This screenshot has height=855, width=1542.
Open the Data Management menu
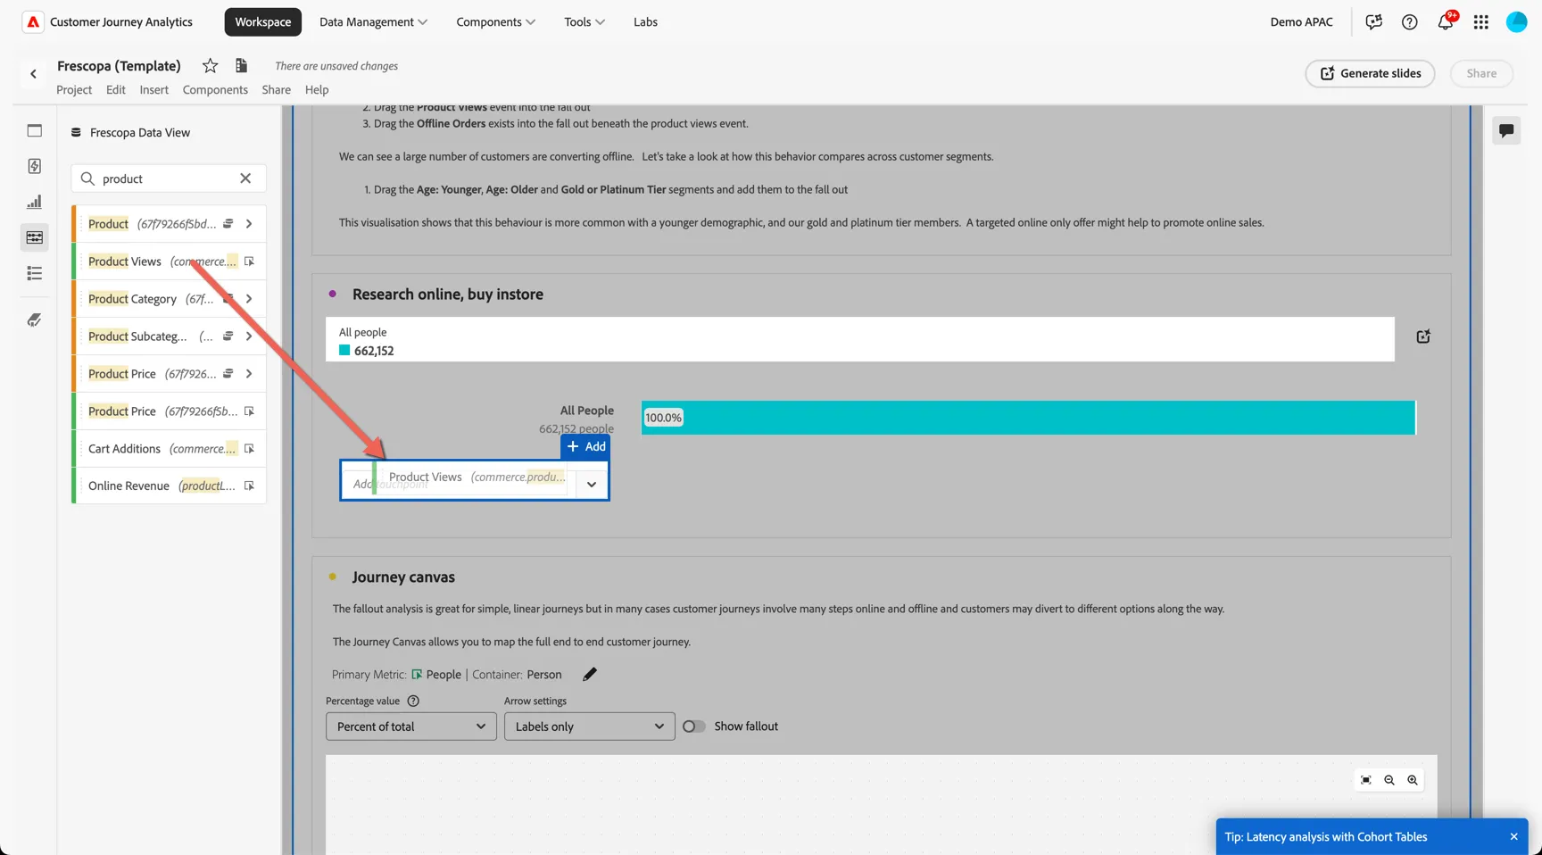tap(373, 22)
